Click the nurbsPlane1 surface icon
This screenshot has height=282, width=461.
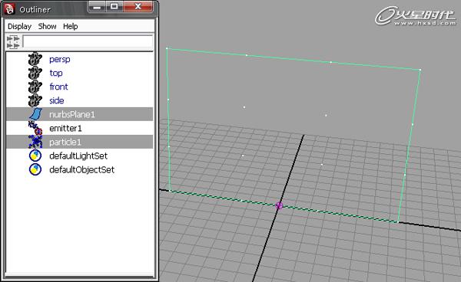click(x=35, y=114)
